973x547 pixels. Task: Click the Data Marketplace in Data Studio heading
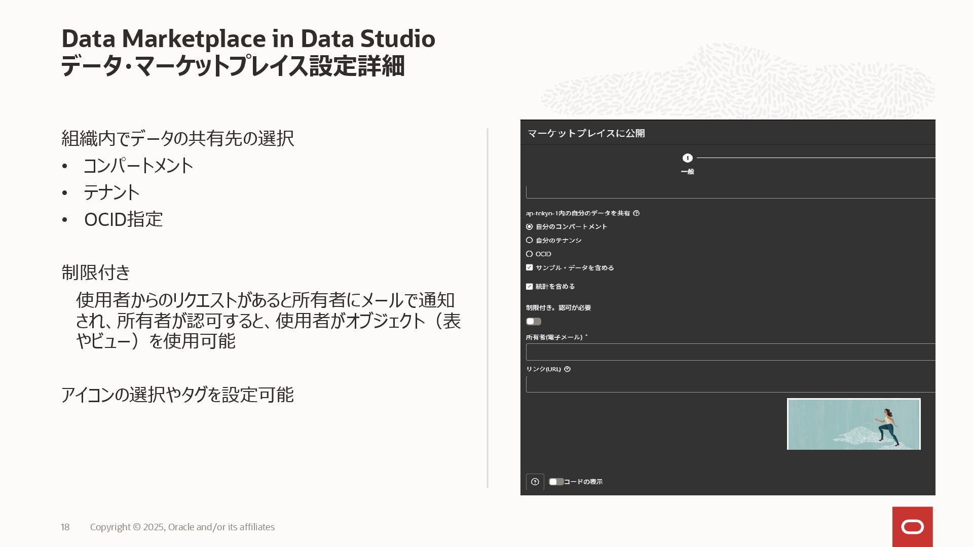(248, 39)
